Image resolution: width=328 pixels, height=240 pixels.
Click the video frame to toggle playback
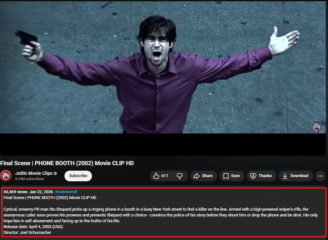163,67
